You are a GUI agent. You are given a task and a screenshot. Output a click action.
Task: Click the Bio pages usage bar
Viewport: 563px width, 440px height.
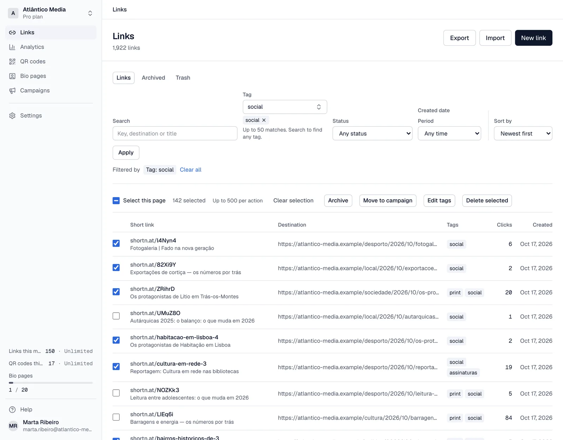pyautogui.click(x=51, y=383)
